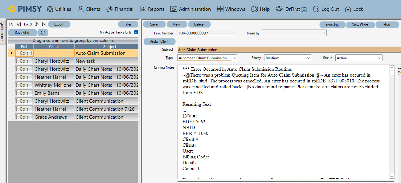This screenshot has height=183, width=401.
Task: Open the Type dropdown showing Automatic Claim Submission
Action: (x=234, y=58)
